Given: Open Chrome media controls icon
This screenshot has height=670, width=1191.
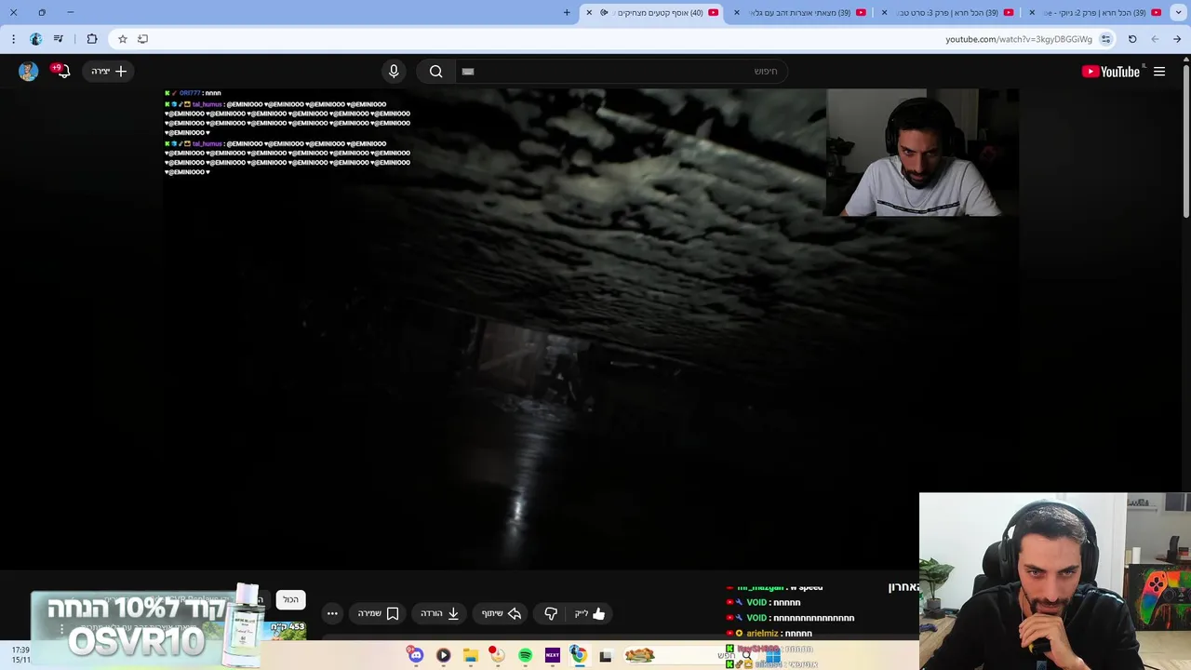Looking at the screenshot, I should (59, 39).
